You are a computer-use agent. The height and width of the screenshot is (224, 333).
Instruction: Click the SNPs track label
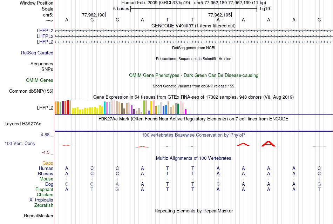(47, 69)
